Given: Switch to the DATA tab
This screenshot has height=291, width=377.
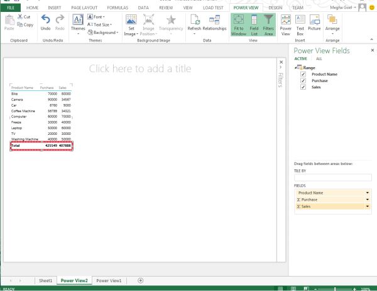Looking at the screenshot, I should point(143,8).
